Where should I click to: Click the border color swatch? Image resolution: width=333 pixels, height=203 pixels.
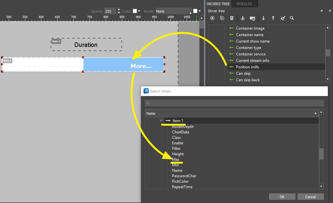click(x=195, y=11)
